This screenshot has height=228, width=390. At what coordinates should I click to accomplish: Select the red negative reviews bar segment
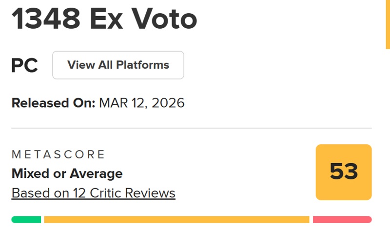tap(342, 219)
